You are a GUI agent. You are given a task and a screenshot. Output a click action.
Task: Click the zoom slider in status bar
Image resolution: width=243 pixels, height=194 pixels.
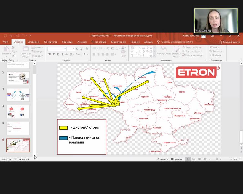[217, 159]
